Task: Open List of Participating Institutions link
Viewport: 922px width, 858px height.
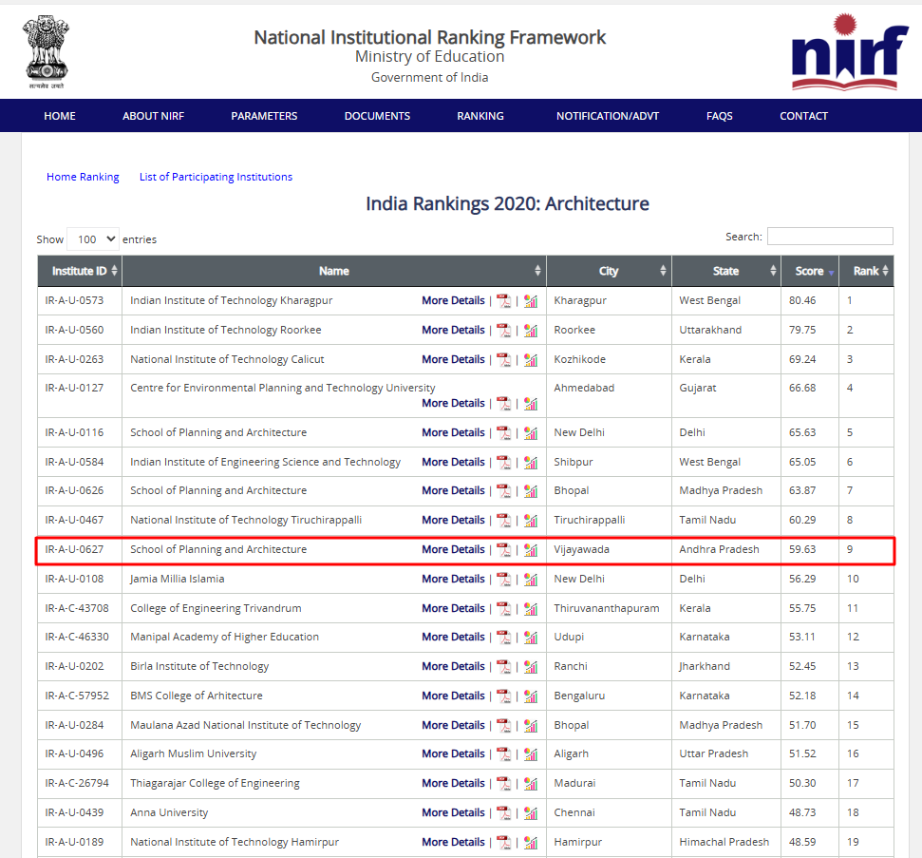Action: point(216,177)
